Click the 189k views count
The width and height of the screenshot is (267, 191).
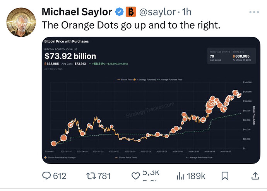196,176
